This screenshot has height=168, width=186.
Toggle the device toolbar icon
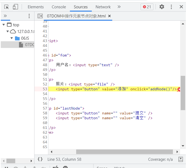click(15, 7)
